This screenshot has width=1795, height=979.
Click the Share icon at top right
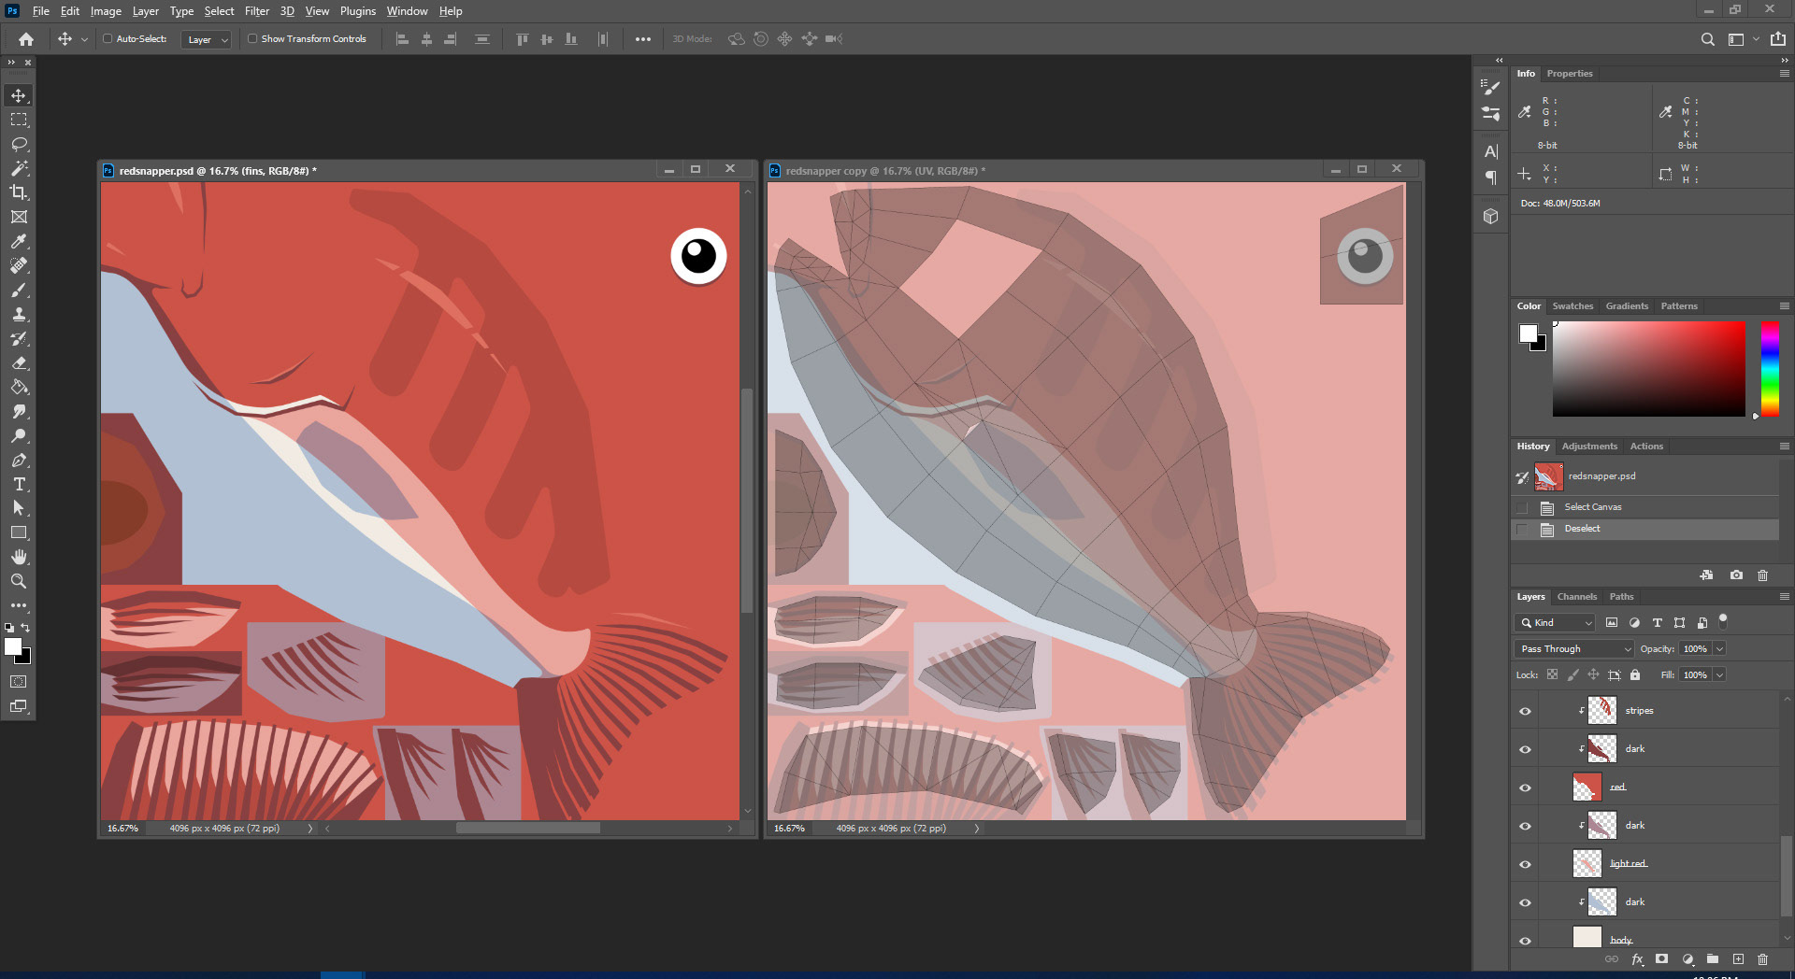point(1778,39)
